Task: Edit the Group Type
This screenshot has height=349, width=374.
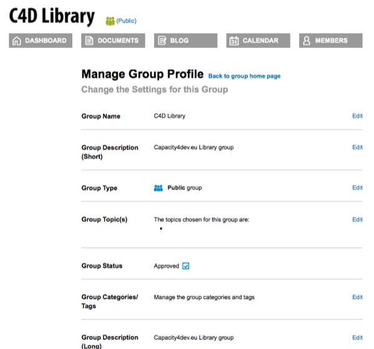Action: [357, 188]
